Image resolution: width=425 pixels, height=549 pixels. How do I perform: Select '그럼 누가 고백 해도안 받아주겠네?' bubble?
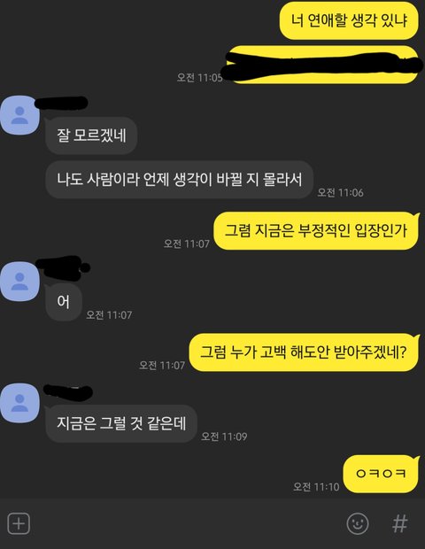tap(304, 352)
